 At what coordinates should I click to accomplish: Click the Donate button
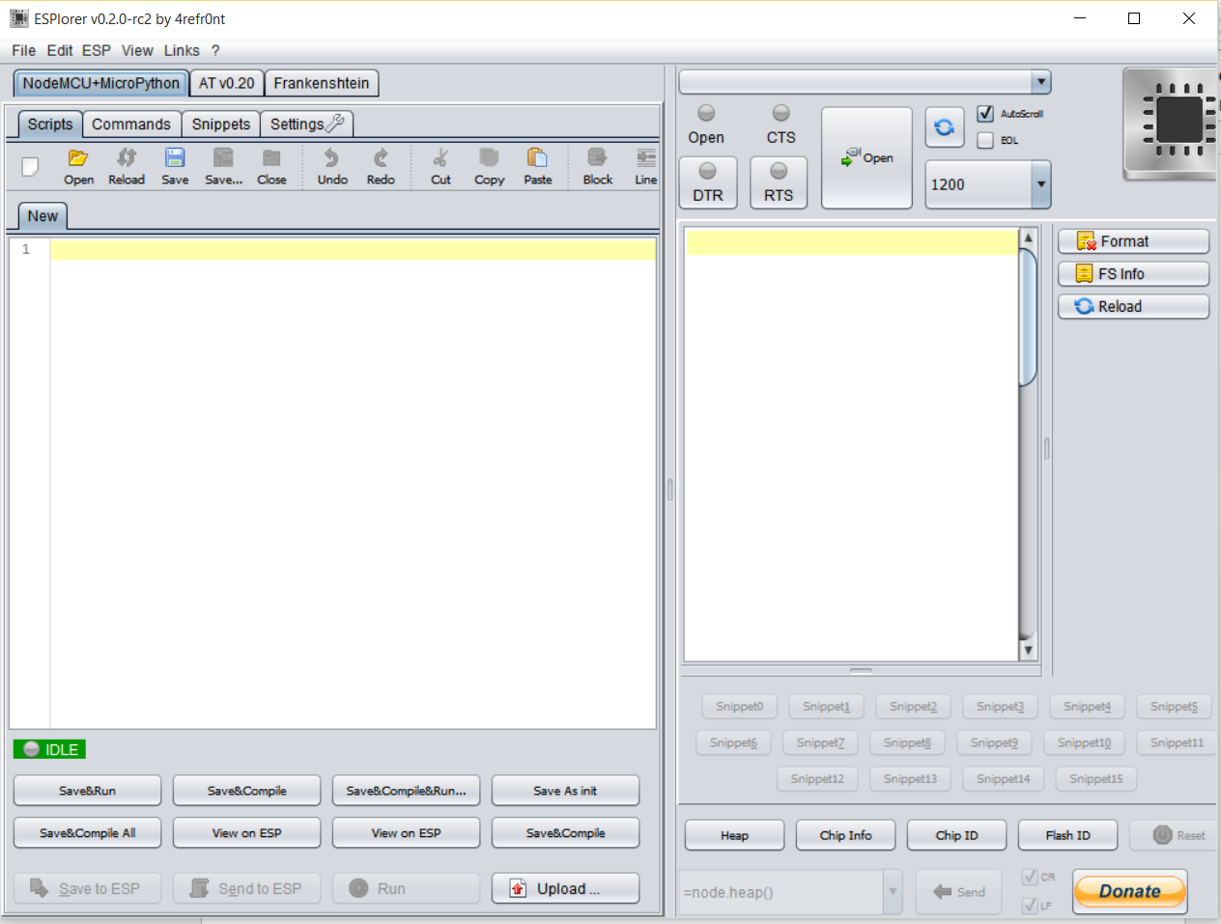pos(1129,891)
